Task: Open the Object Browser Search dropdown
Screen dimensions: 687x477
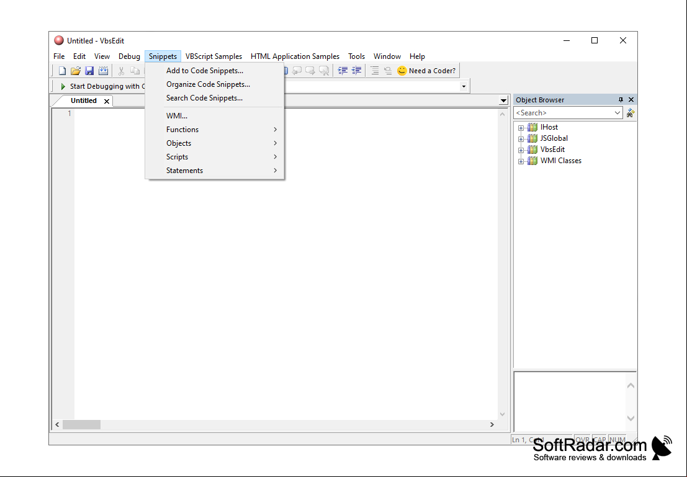Action: point(617,113)
